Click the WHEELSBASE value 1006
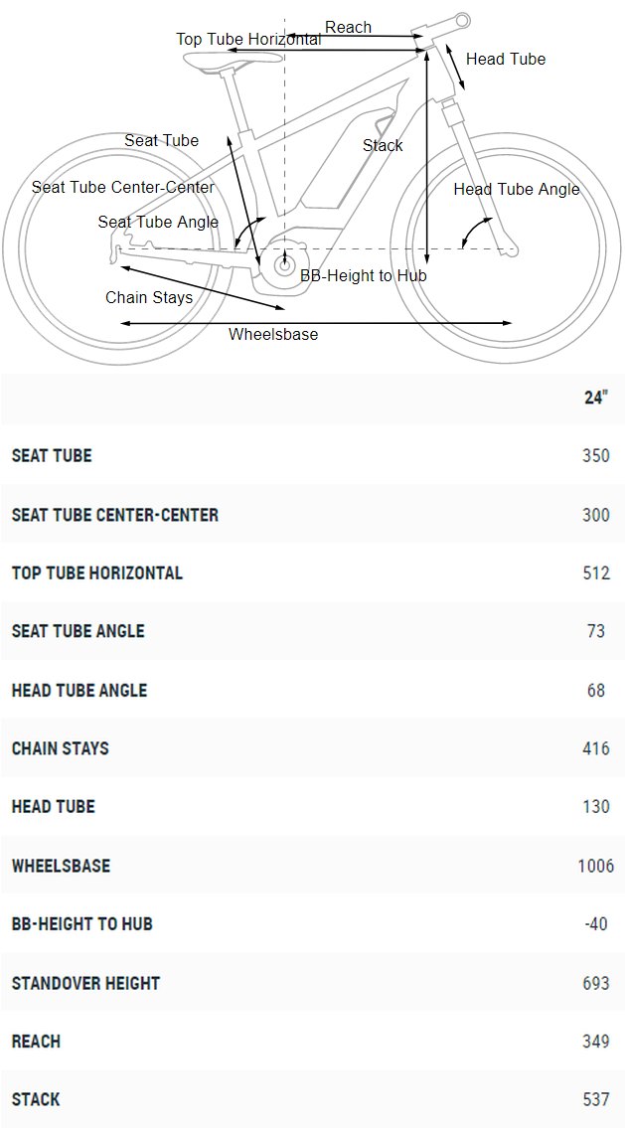 coord(596,866)
